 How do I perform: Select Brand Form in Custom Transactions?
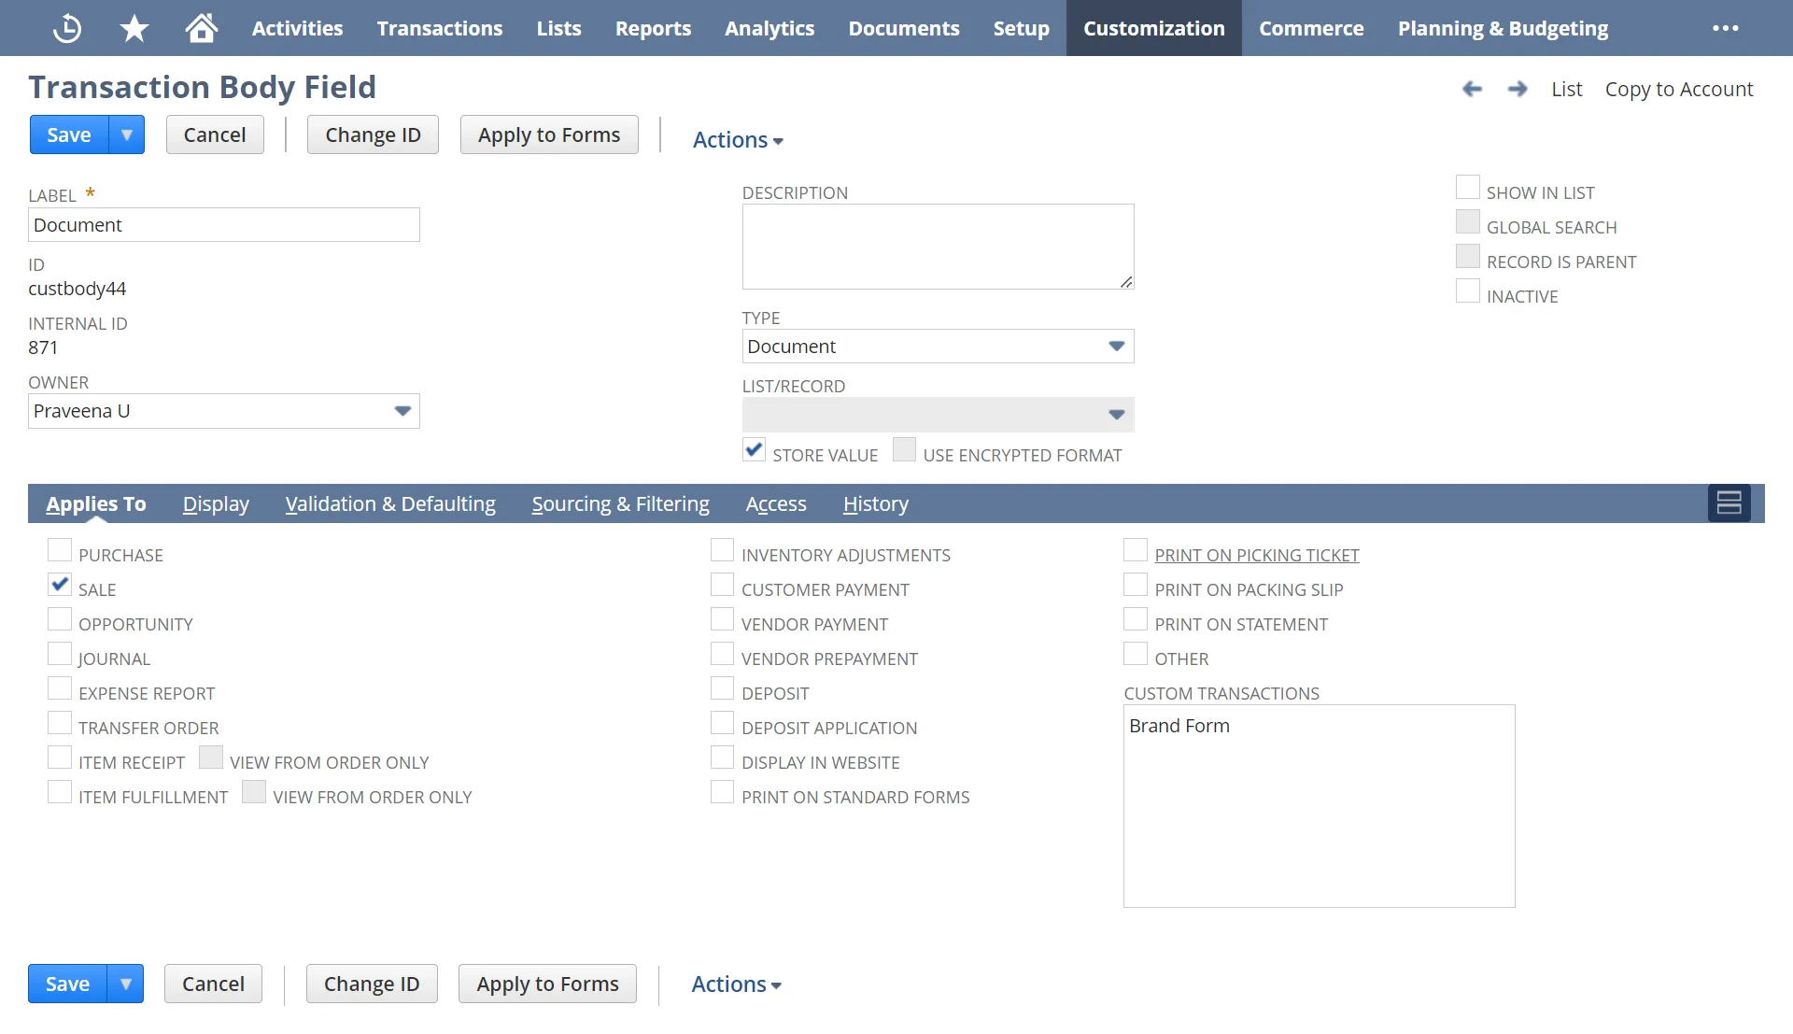[1179, 726]
